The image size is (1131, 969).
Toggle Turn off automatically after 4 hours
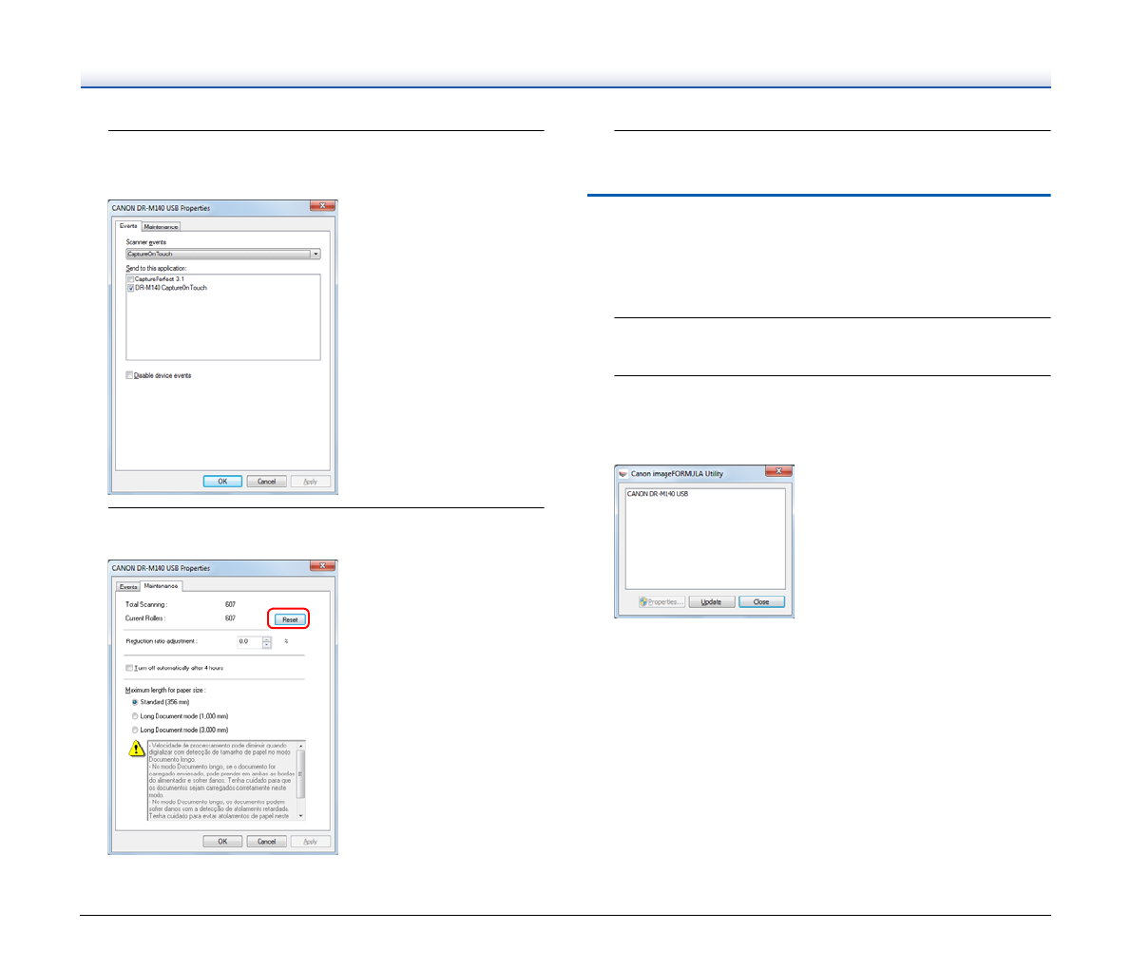[x=130, y=668]
